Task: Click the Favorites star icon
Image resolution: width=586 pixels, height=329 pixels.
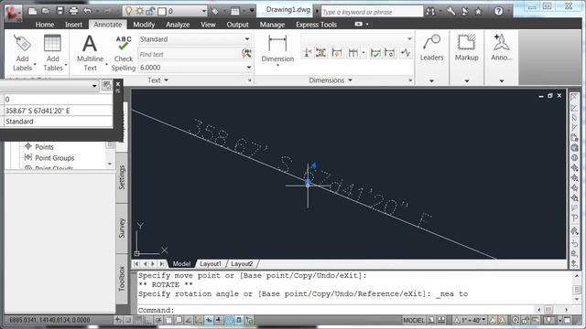Action: pyautogui.click(x=478, y=12)
